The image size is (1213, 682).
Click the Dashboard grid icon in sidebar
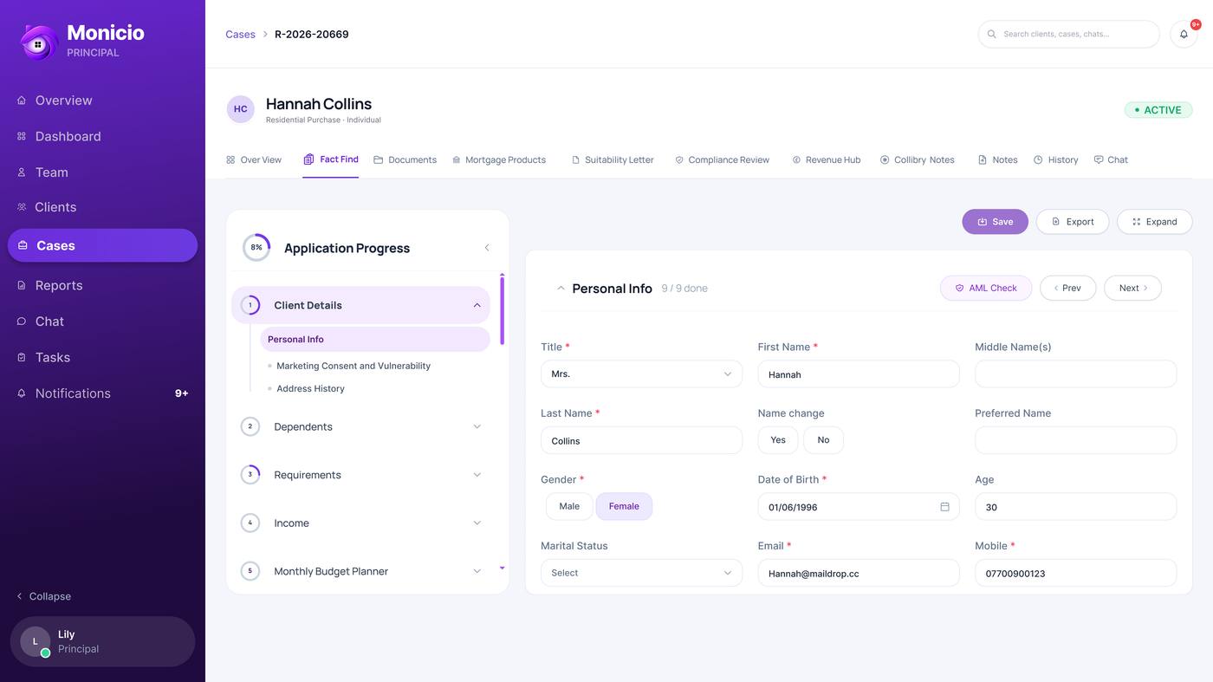coord(22,136)
